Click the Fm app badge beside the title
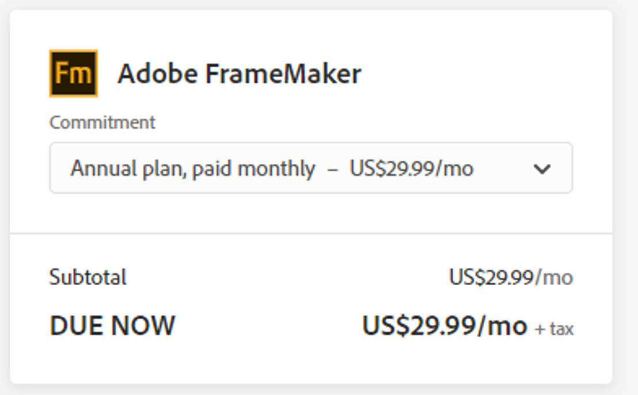 click(74, 72)
